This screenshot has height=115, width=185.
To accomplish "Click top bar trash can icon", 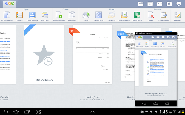I will point(169,4).
